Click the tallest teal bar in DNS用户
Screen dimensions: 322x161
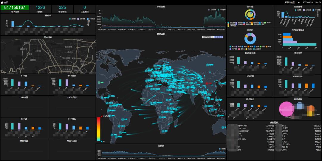pyautogui.click(x=286, y=62)
